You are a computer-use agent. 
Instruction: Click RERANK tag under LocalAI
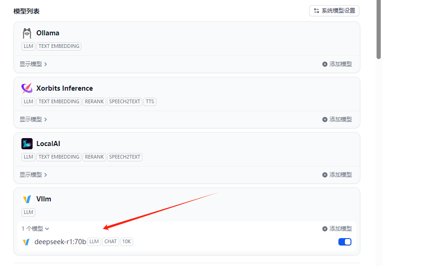(94, 157)
